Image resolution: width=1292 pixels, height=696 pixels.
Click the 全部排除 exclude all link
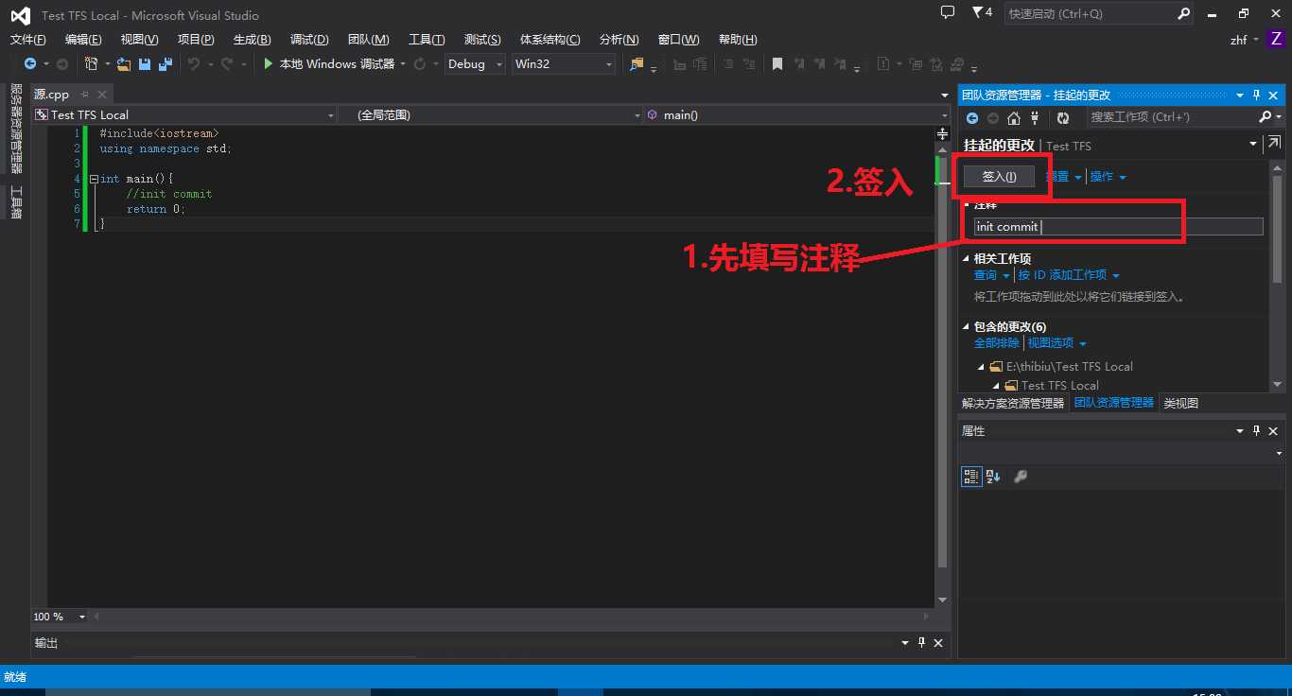(997, 343)
